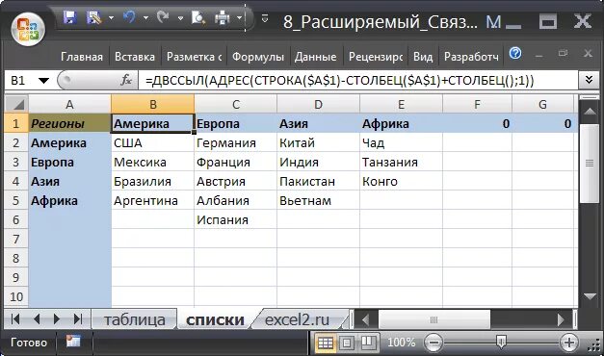Select the Европа cell in row 1
This screenshot has width=604, height=356.
pos(235,123)
